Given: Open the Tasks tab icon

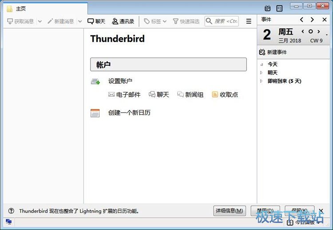Looking at the screenshot, I should coord(279,8).
